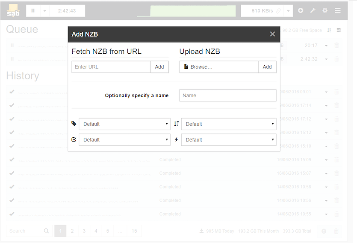Image resolution: width=357 pixels, height=243 pixels.
Task: Click the search magnifier icon
Action: click(x=47, y=231)
